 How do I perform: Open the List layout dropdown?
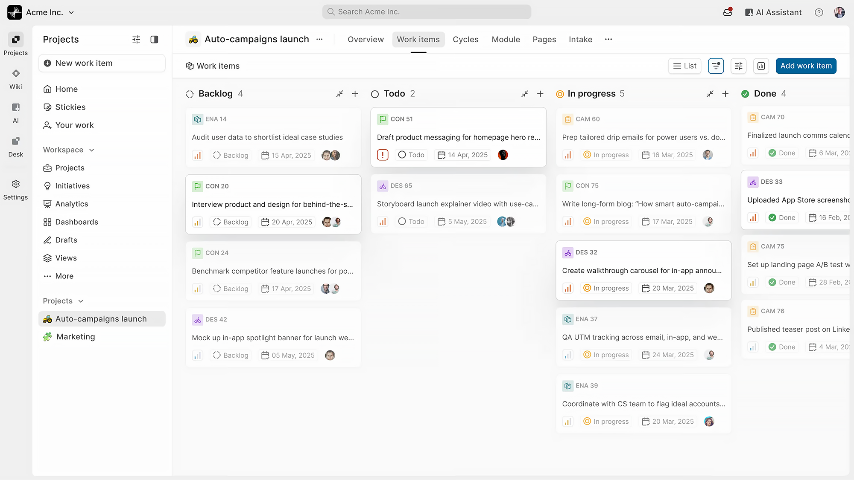[x=684, y=66]
